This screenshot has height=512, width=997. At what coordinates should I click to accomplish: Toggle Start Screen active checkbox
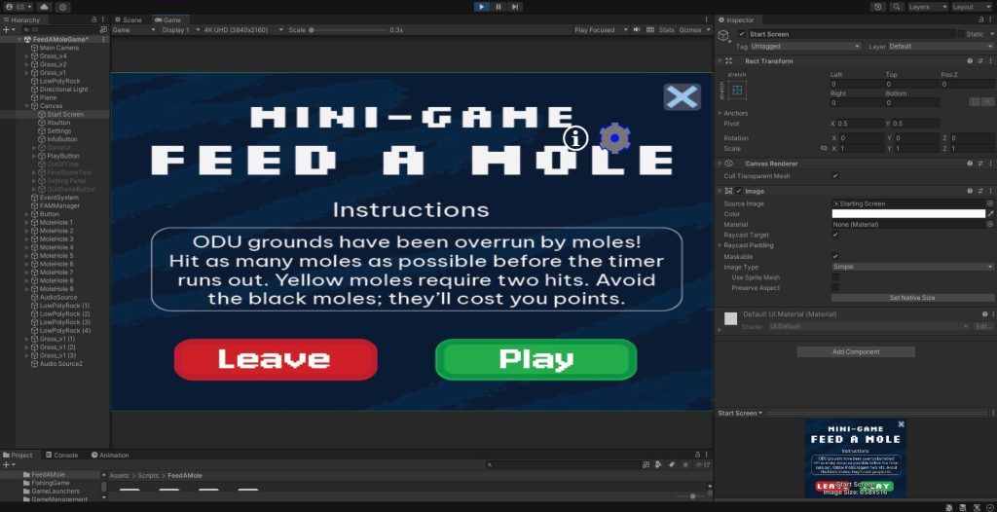[741, 34]
